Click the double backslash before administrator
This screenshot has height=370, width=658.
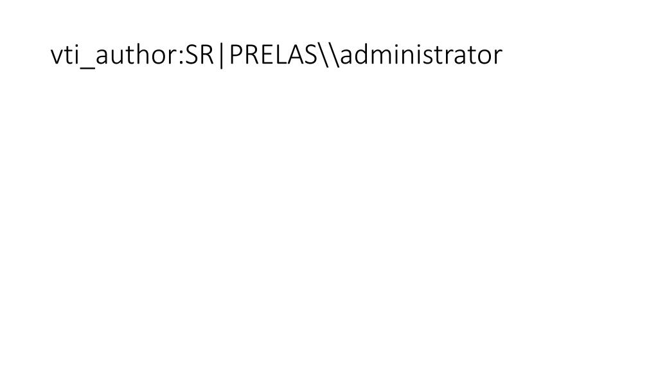[329, 55]
